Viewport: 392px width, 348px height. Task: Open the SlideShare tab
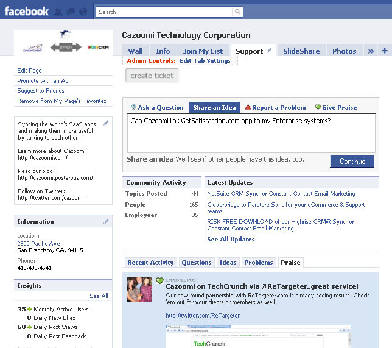(x=301, y=51)
